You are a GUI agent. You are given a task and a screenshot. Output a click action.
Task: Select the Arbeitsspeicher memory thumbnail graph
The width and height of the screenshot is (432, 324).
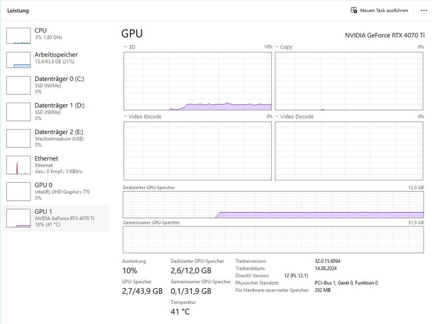point(18,59)
